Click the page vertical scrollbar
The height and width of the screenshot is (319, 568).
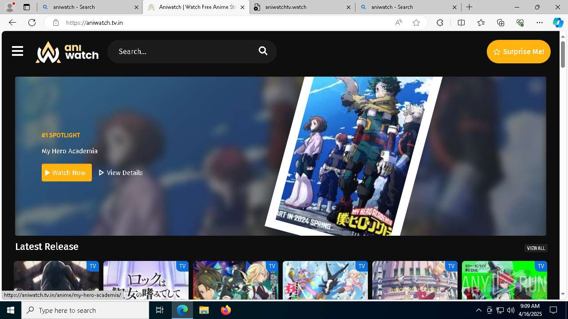click(563, 54)
